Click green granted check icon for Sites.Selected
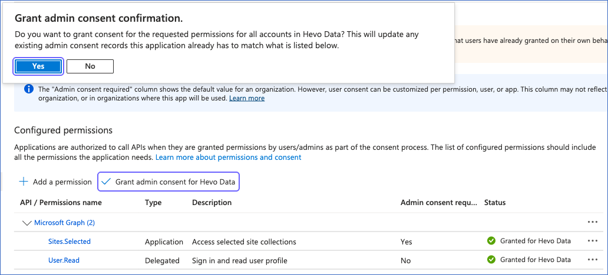This screenshot has height=275, width=608. [491, 241]
